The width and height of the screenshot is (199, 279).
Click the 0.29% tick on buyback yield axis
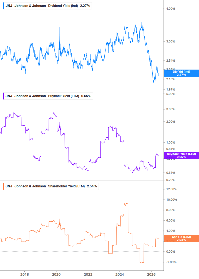click(x=171, y=180)
